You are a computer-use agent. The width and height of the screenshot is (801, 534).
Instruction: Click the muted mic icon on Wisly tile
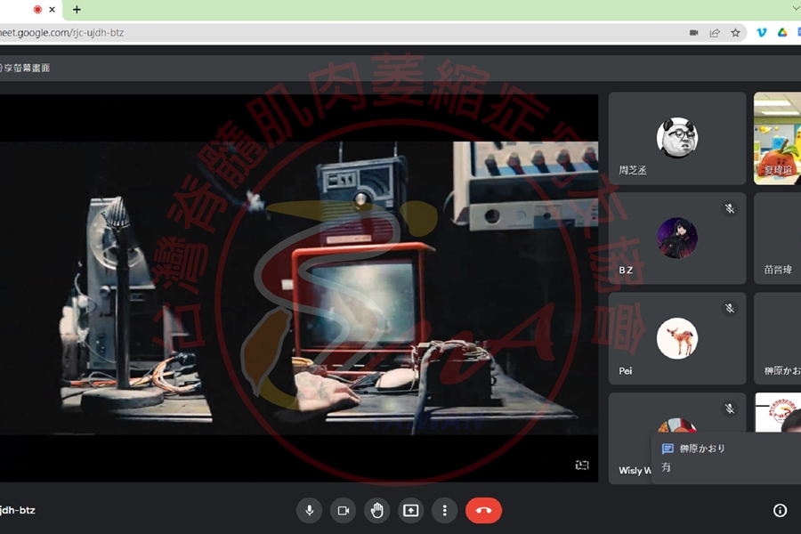coord(730,409)
